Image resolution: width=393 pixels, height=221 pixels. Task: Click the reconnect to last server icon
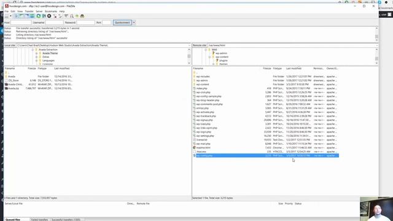click(60, 16)
